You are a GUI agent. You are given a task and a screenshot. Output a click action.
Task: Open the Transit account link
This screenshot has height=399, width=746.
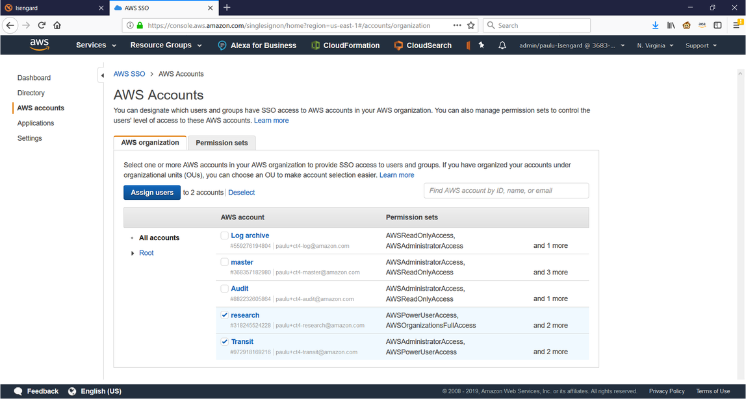point(242,341)
